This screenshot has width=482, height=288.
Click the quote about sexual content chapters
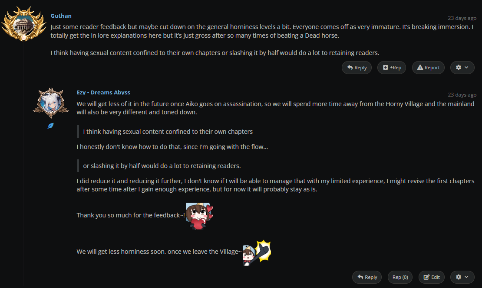tap(168, 131)
